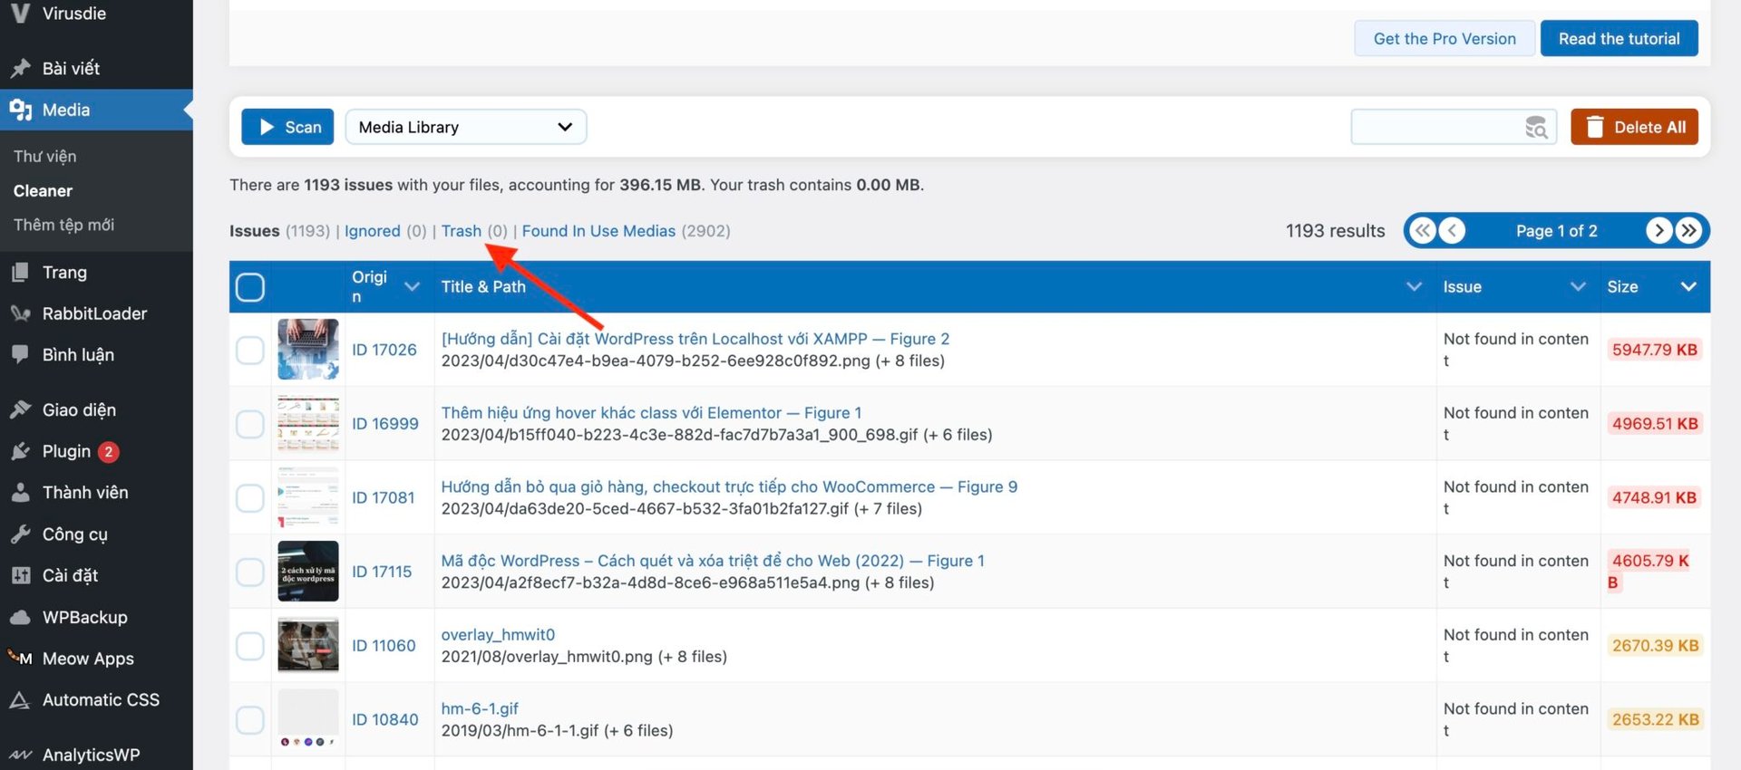1741x770 pixels.
Task: Open thumbnail of Mã độc WordPress image
Action: 308,572
